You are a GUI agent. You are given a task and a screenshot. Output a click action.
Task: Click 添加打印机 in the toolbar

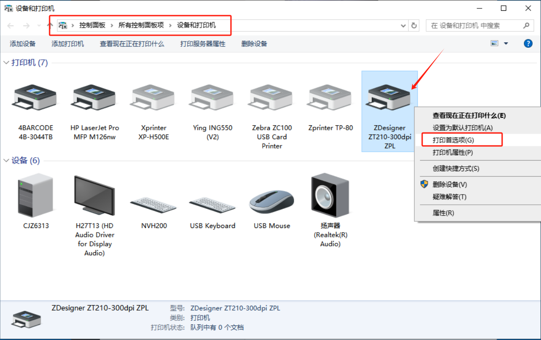67,44
